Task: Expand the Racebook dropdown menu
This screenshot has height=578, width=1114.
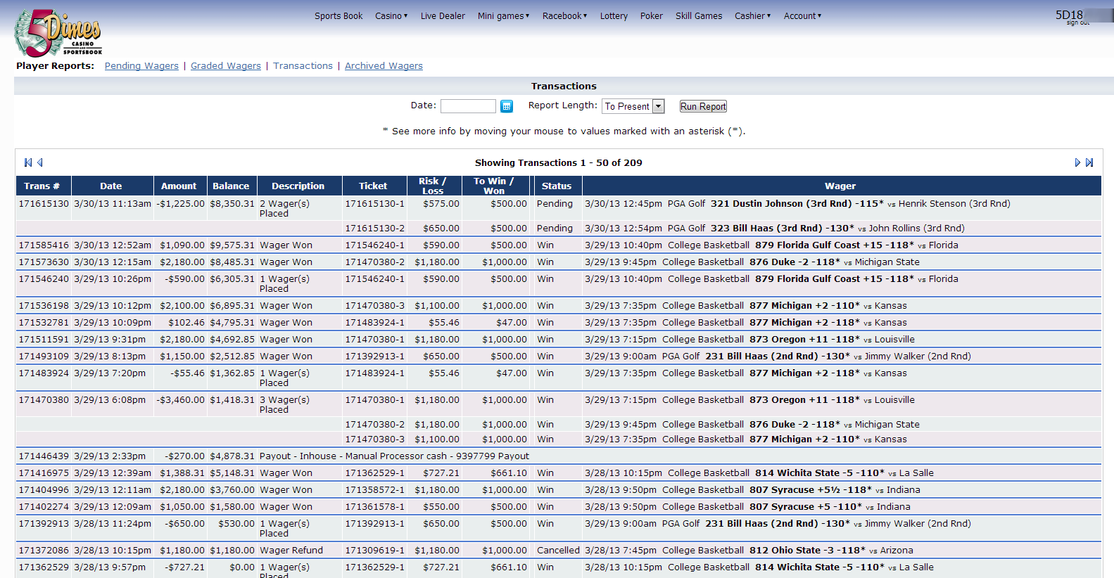Action: click(564, 16)
